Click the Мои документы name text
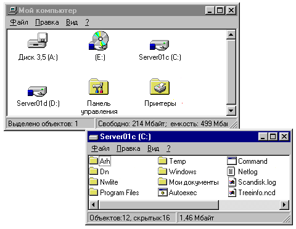The width and height of the screenshot is (296, 229). point(194,182)
